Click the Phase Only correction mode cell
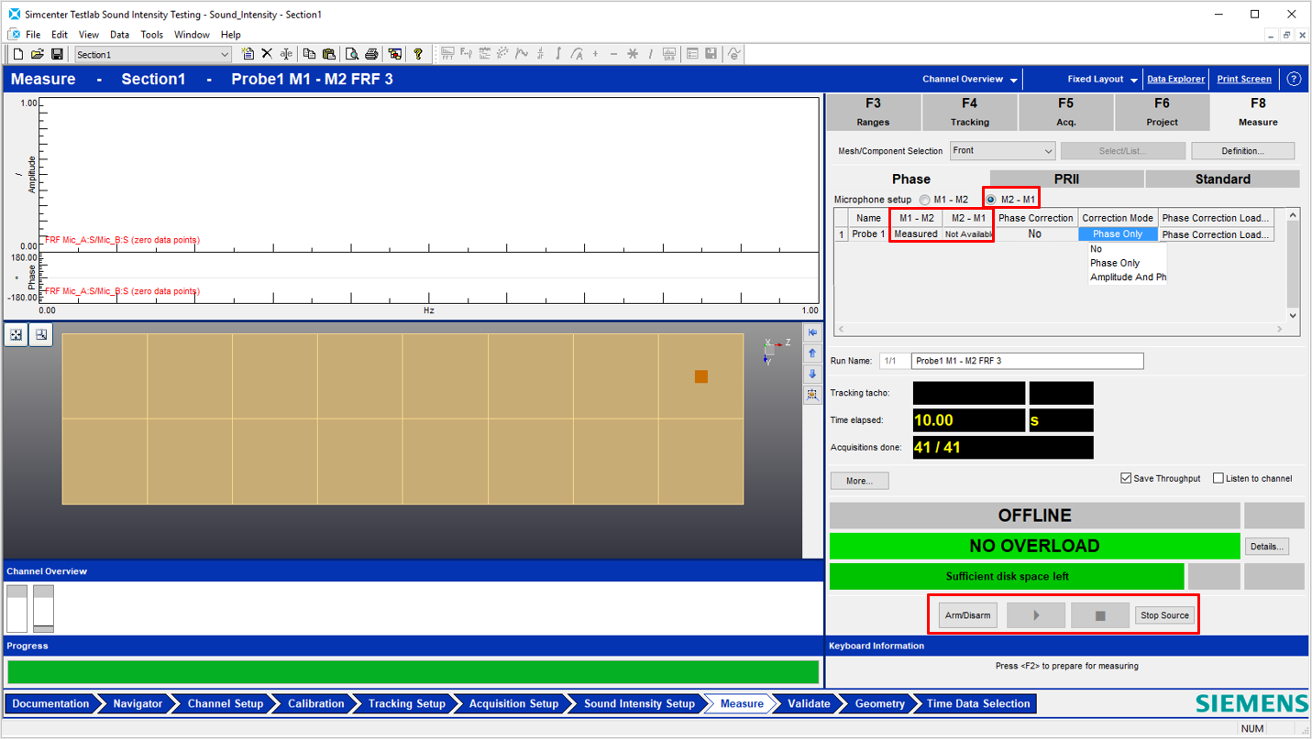Screen dimensions: 1312x739 pyautogui.click(x=1118, y=234)
